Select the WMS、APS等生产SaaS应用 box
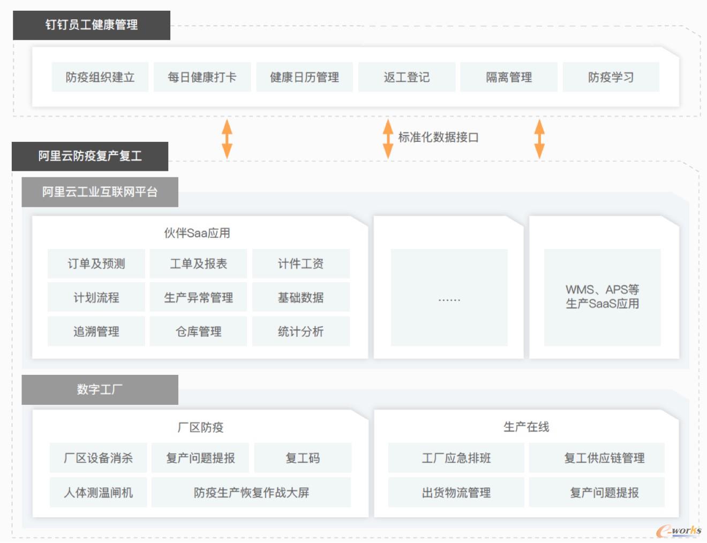707x543 pixels. coord(603,297)
